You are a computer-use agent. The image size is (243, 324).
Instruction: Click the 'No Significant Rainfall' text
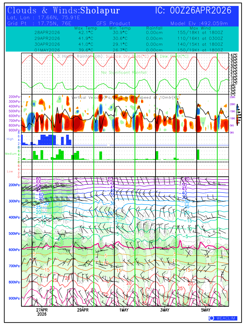(x=124, y=73)
